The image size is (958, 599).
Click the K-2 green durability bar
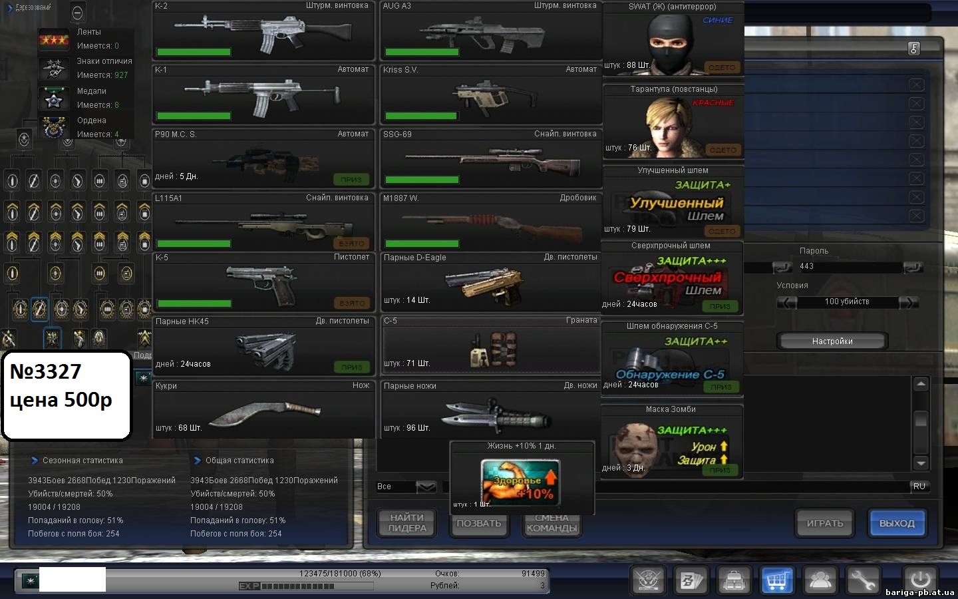[x=194, y=52]
